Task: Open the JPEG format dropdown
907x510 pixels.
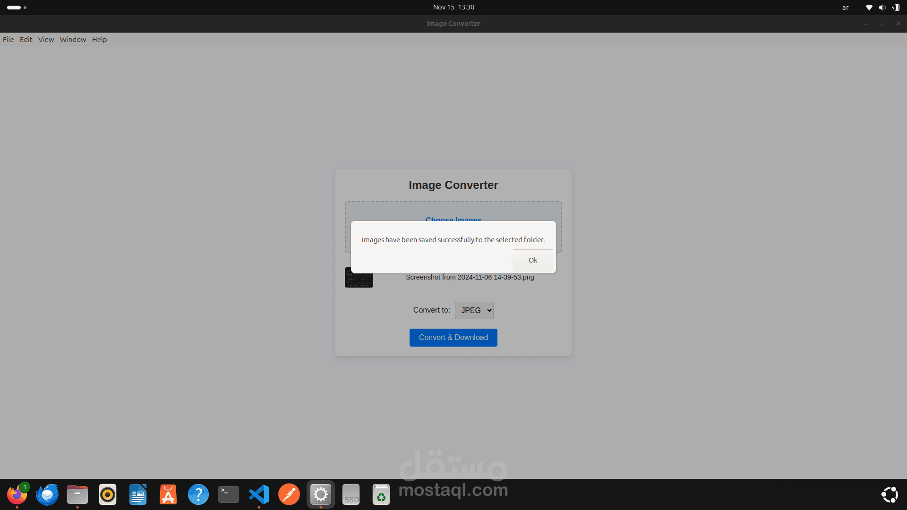Action: (x=474, y=310)
